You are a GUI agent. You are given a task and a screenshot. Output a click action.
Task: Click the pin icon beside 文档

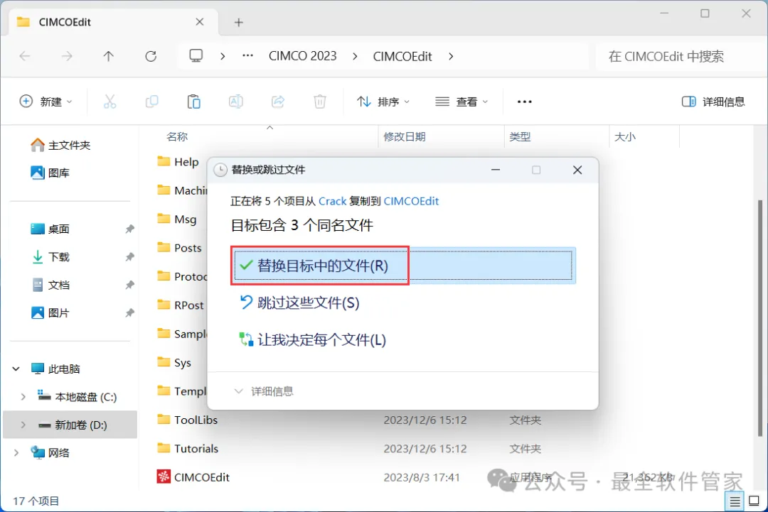click(130, 285)
